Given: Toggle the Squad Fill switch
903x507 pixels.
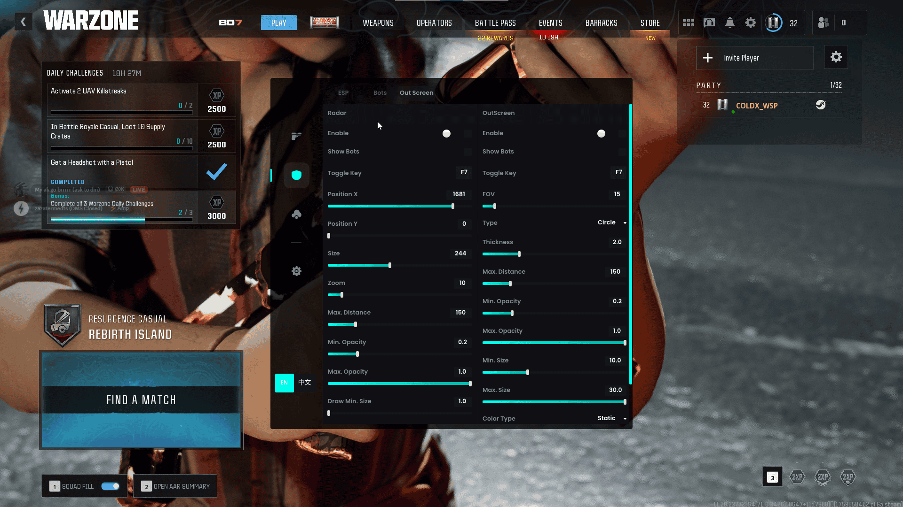Looking at the screenshot, I should pos(110,486).
